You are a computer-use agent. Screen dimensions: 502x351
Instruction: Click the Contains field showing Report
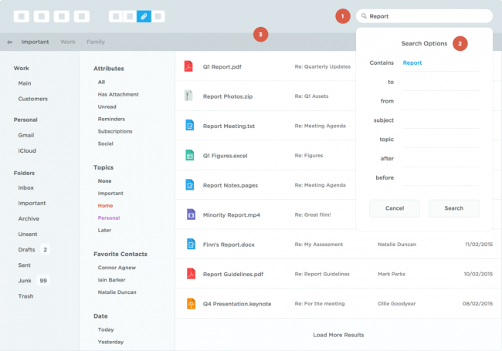[x=441, y=63]
